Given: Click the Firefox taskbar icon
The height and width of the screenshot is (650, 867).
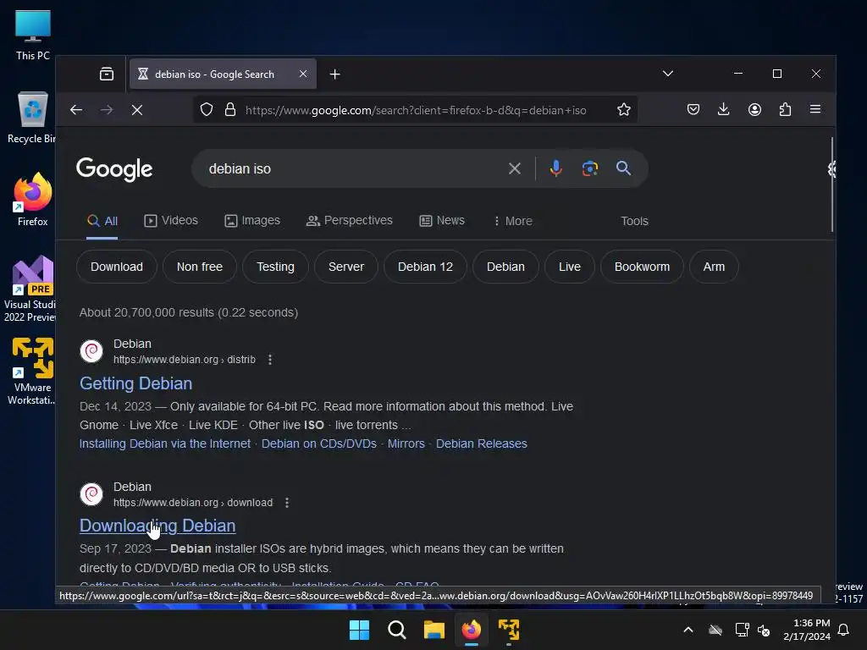Looking at the screenshot, I should tap(471, 630).
